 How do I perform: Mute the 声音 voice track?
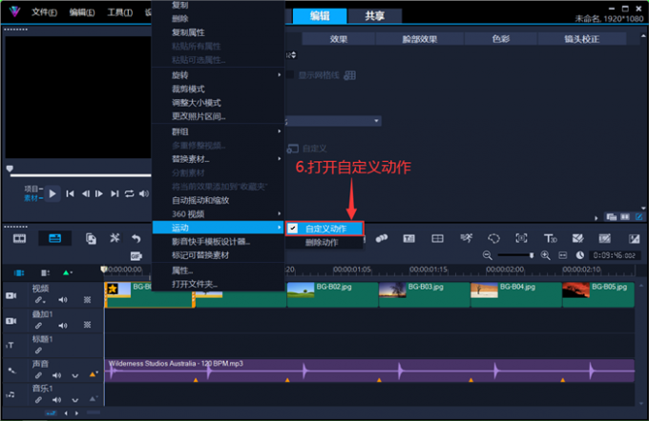[x=56, y=375]
